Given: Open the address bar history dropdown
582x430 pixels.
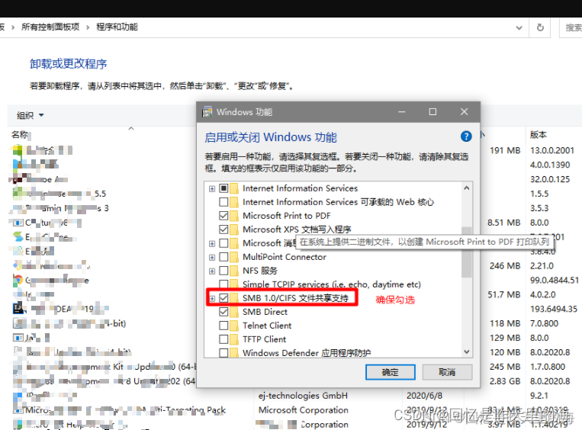Looking at the screenshot, I should point(519,27).
